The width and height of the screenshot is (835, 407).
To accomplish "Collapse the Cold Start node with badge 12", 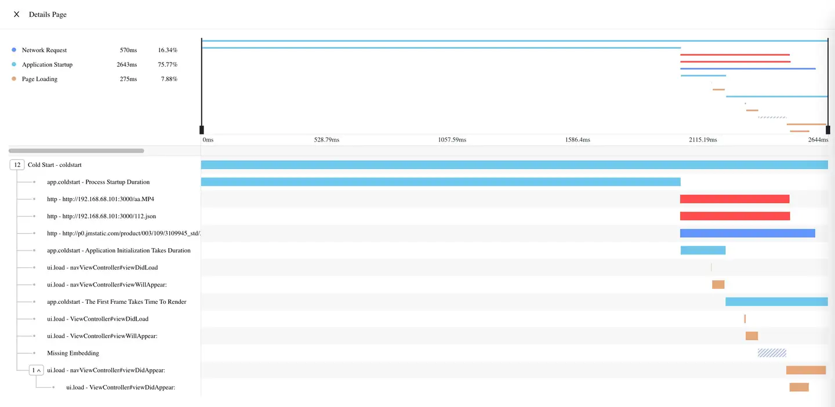I will [17, 165].
